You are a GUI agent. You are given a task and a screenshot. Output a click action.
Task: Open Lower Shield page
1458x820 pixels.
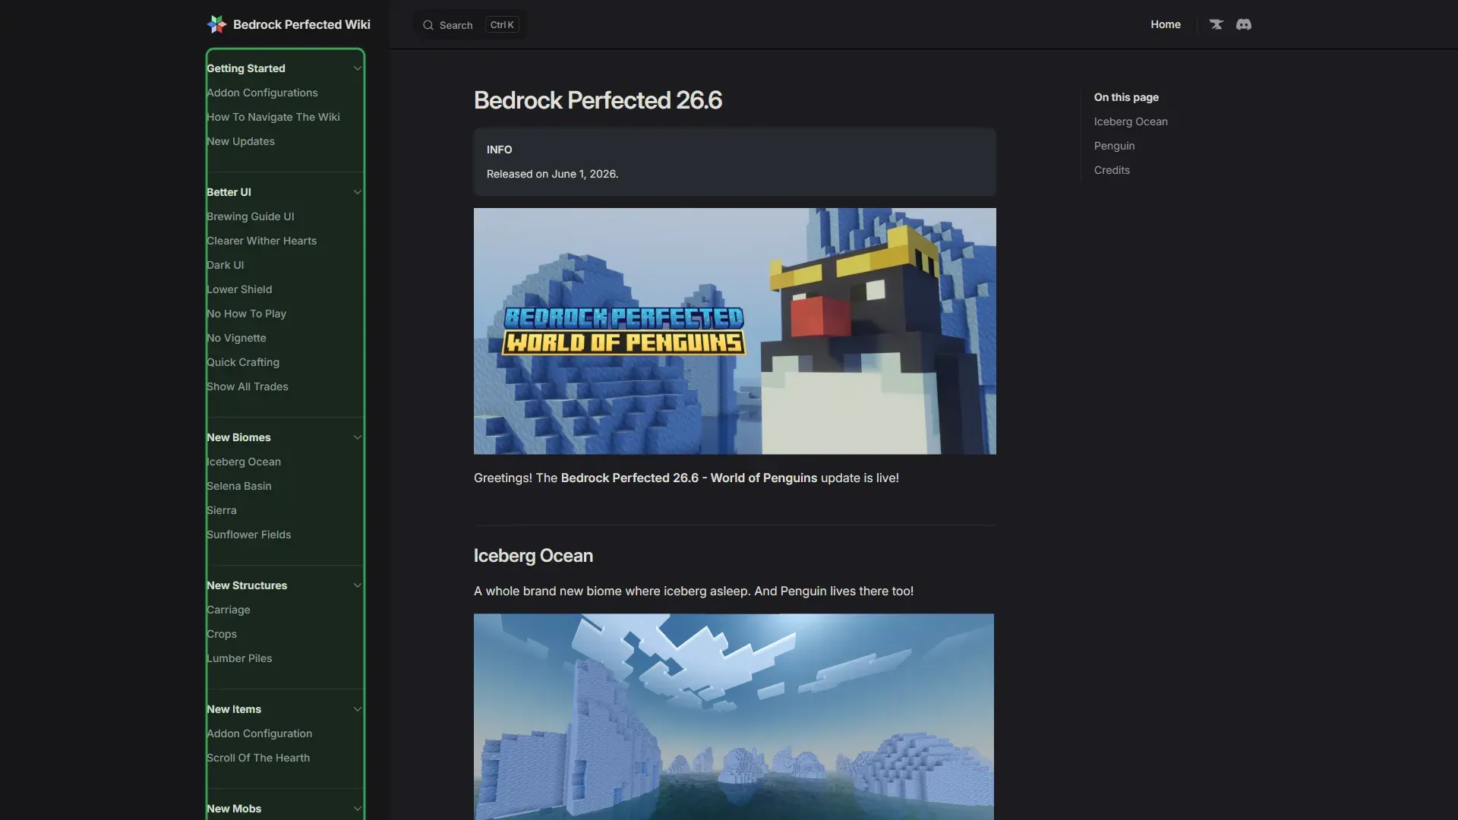point(239,289)
